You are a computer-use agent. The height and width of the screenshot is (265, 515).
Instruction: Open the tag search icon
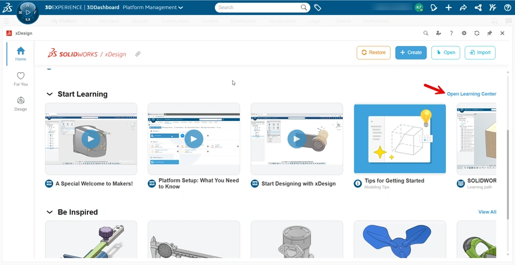tap(318, 7)
